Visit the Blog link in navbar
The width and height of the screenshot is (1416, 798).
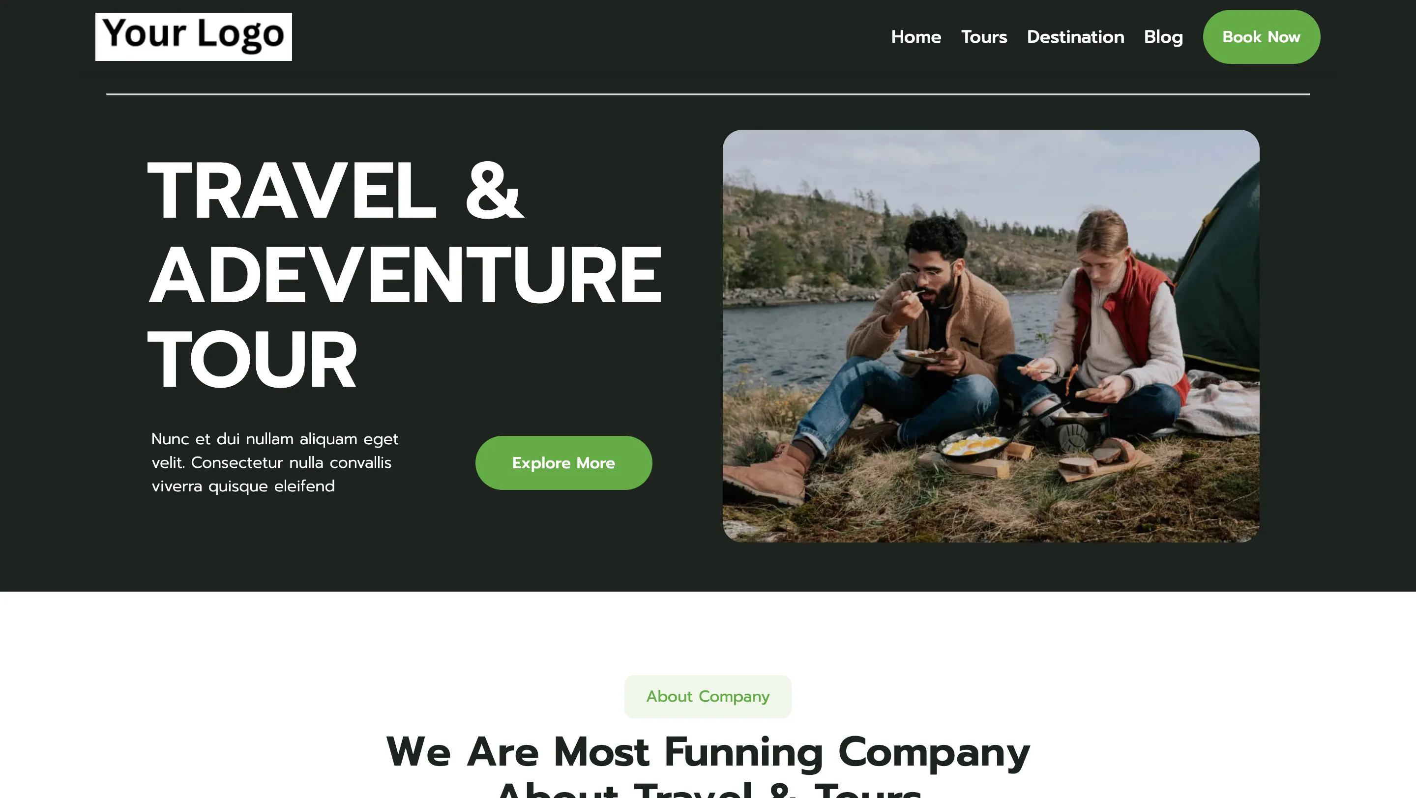(1163, 37)
